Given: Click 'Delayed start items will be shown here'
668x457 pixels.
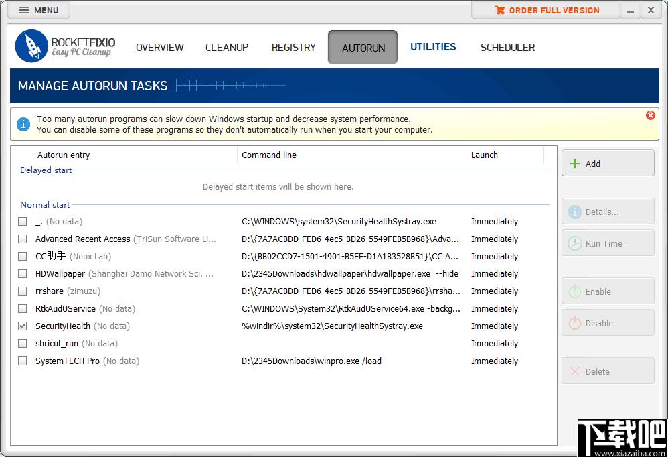Looking at the screenshot, I should (278, 187).
